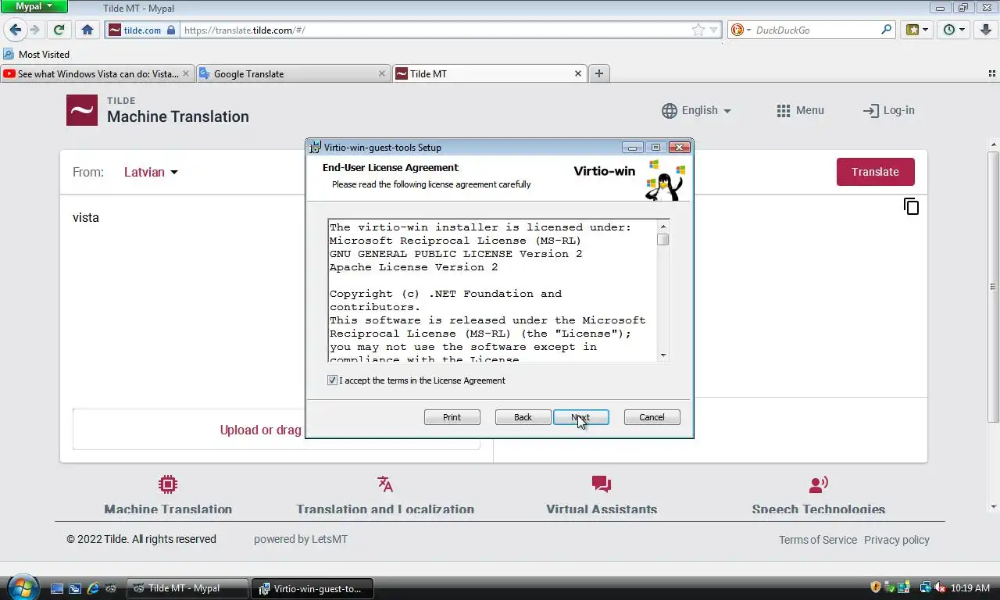Click Next in the setup dialog
The image size is (1000, 600).
(x=581, y=417)
